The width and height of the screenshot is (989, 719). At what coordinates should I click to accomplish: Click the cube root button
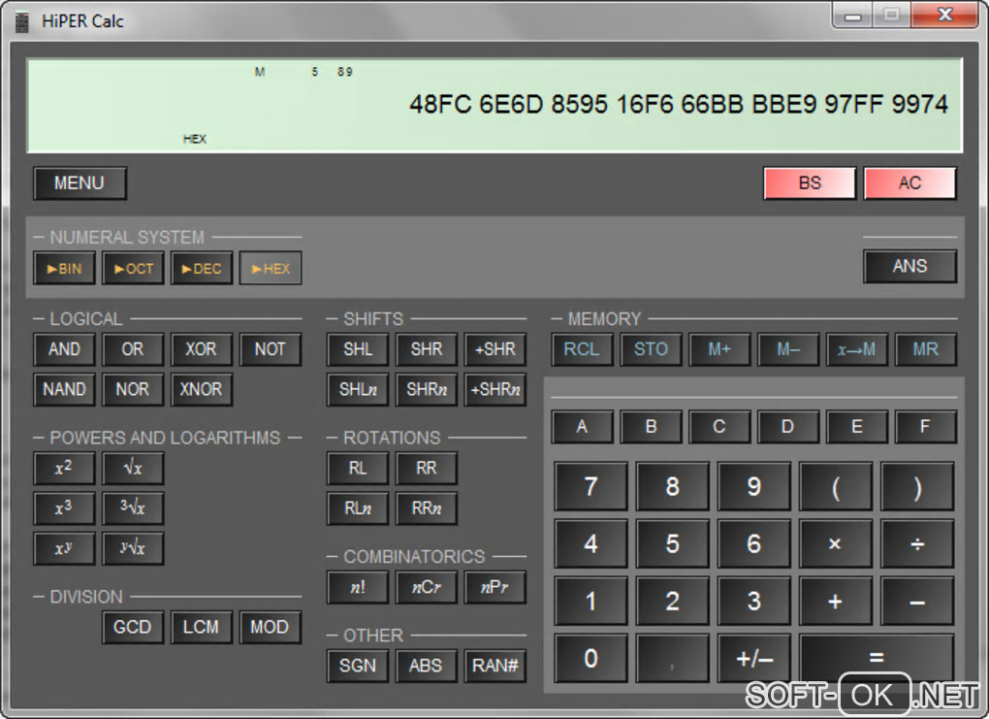pos(133,508)
